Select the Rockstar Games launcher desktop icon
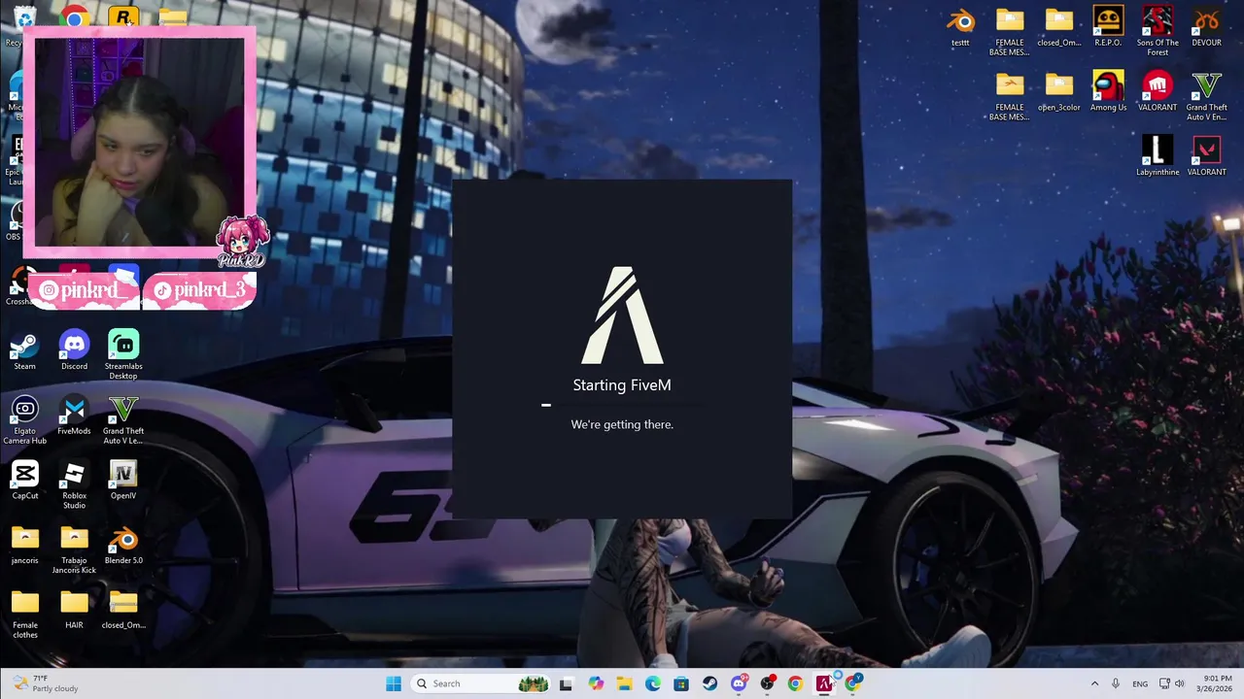The image size is (1244, 699). [123, 17]
